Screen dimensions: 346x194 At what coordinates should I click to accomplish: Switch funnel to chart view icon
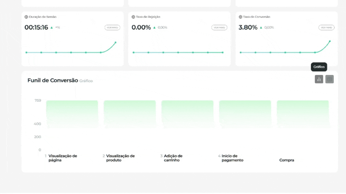[x=319, y=79]
